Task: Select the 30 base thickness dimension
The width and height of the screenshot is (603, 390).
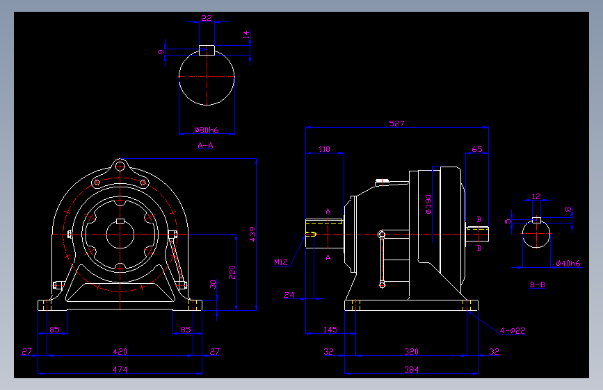Action: pos(213,284)
